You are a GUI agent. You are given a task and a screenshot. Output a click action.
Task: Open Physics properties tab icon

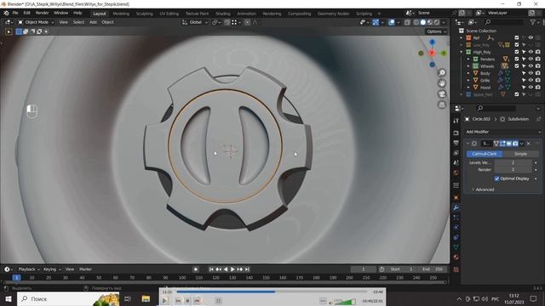click(x=456, y=227)
